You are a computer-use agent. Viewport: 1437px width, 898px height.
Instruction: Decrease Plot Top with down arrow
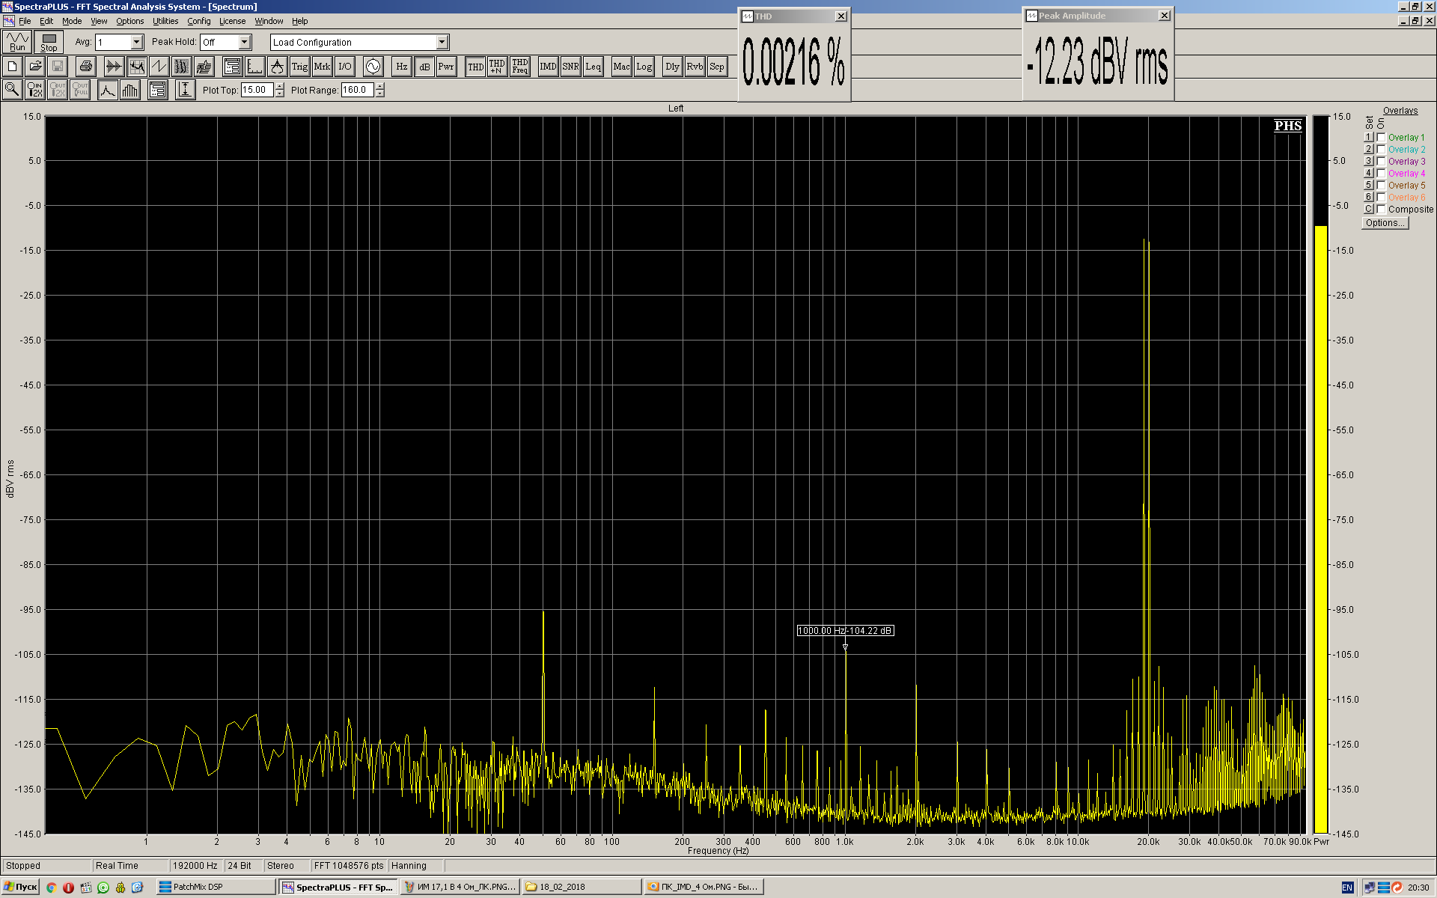(x=280, y=94)
